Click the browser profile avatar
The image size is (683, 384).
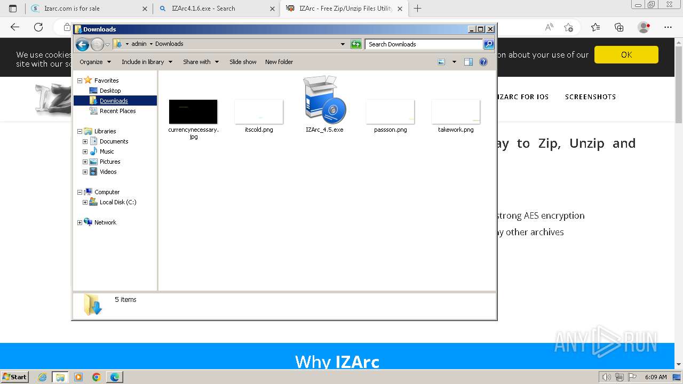(644, 27)
